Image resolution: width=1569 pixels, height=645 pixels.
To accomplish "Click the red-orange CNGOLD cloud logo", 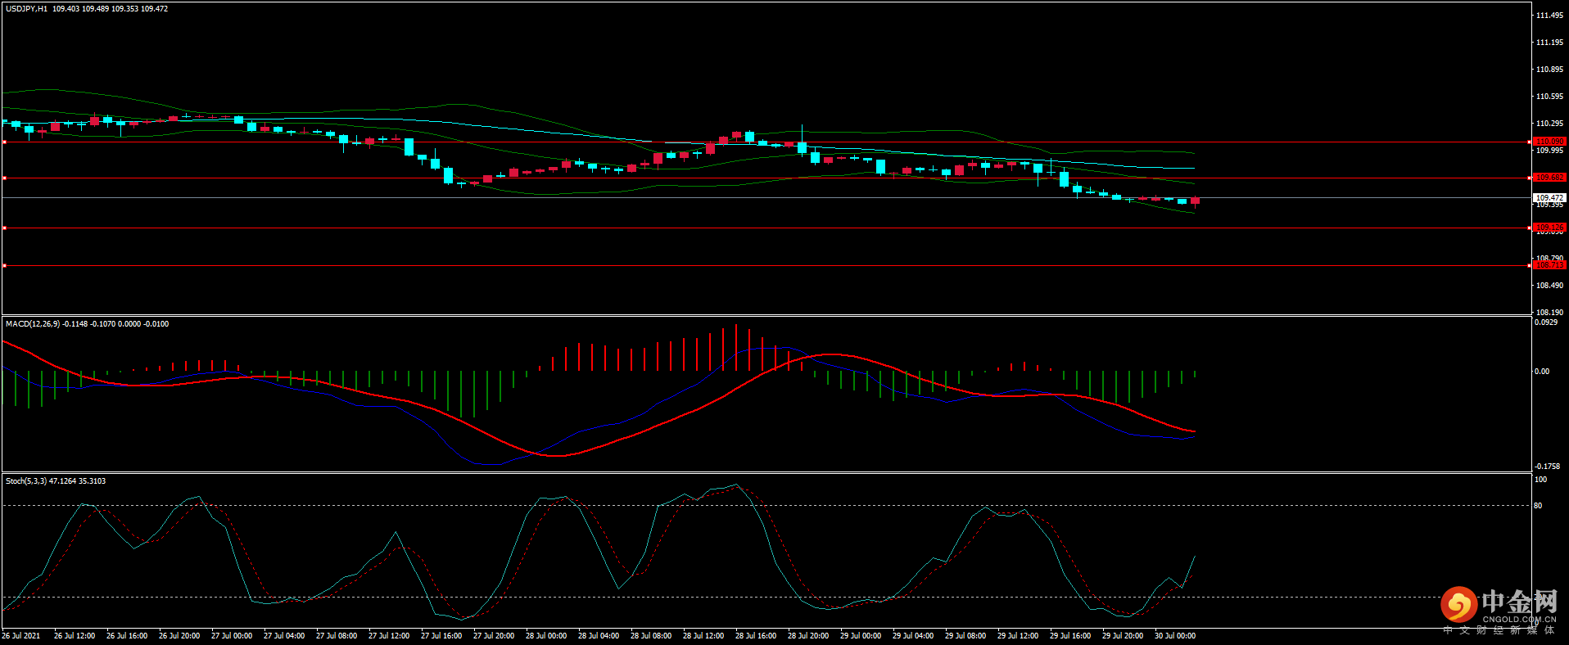I will pos(1458,606).
